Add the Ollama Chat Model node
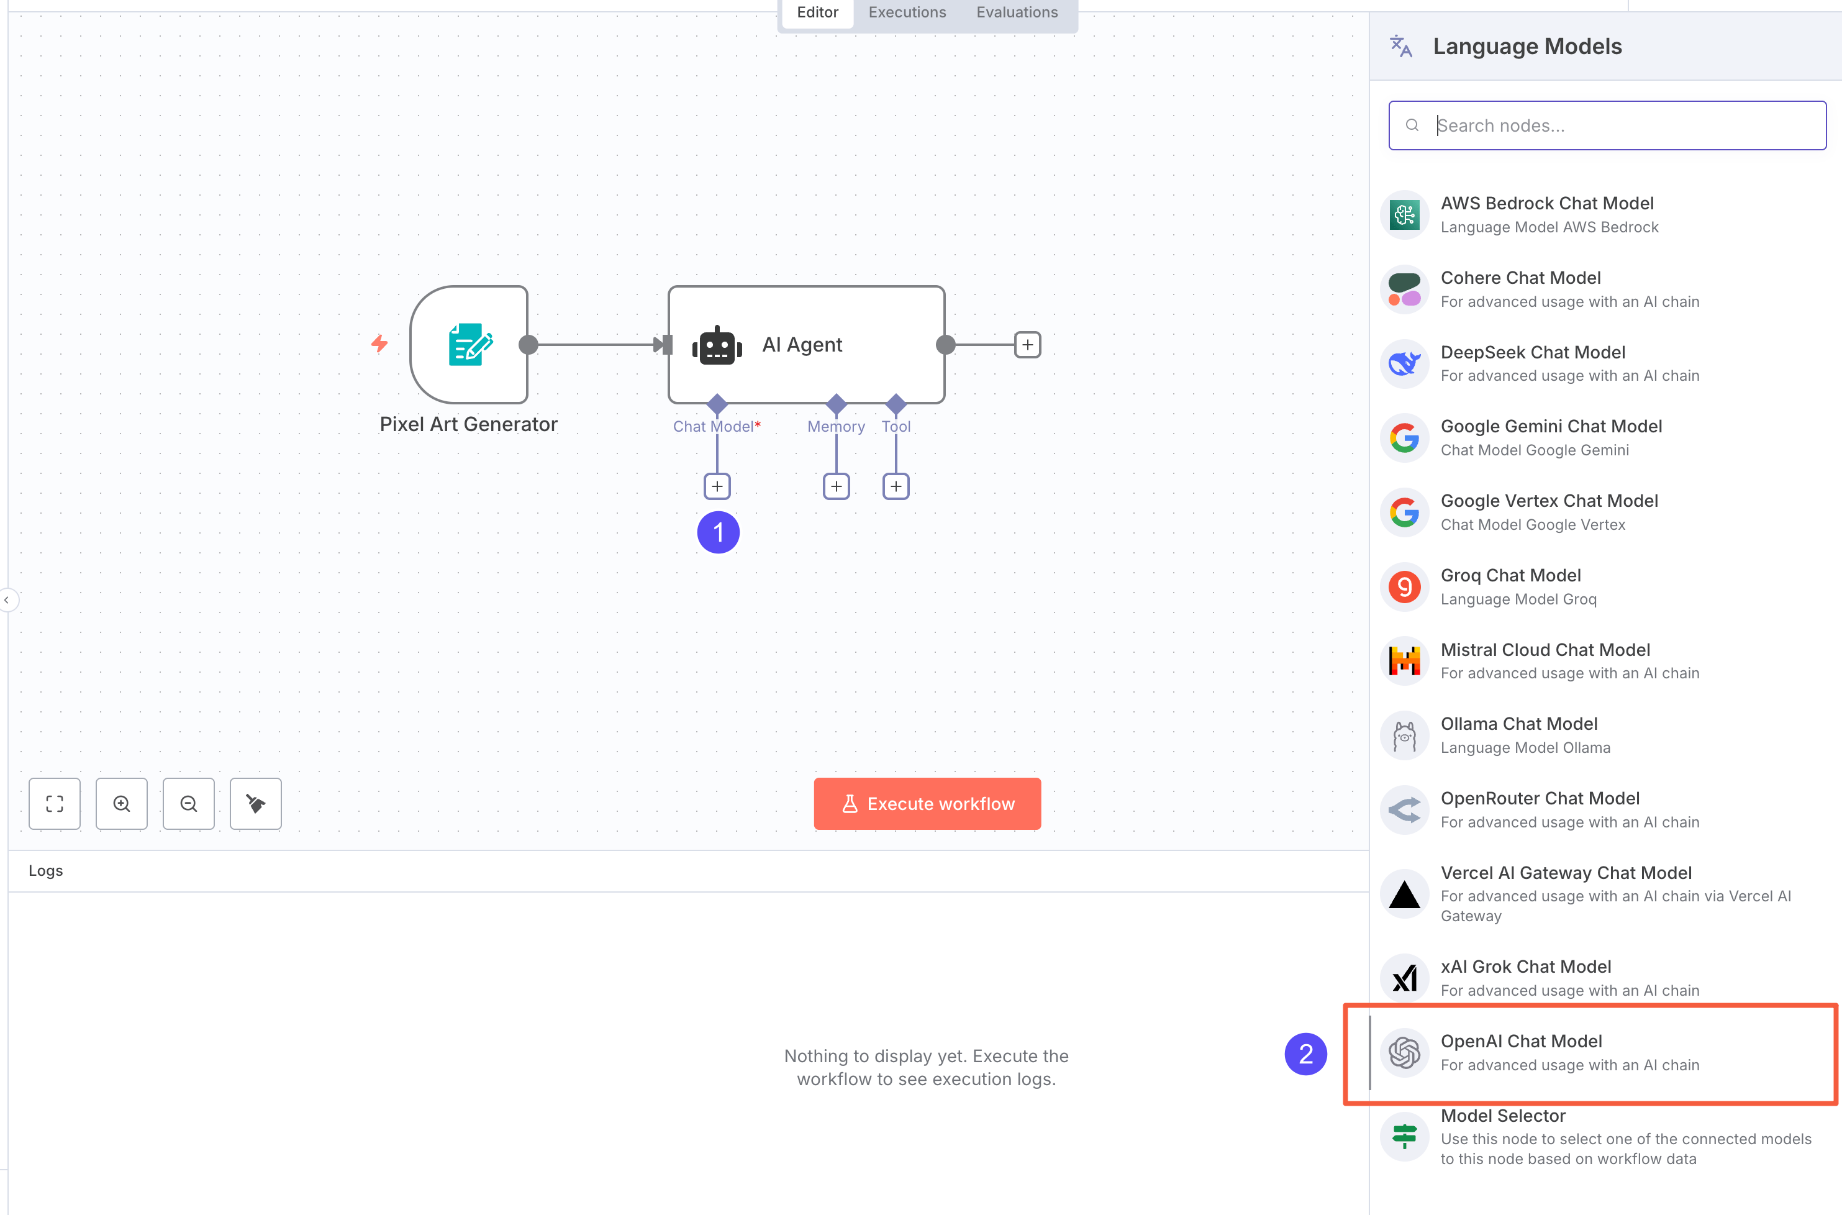The height and width of the screenshot is (1215, 1842). pos(1518,735)
